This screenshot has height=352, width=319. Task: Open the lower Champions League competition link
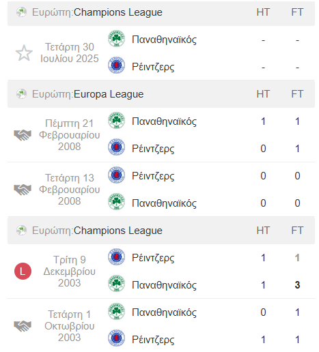118,231
